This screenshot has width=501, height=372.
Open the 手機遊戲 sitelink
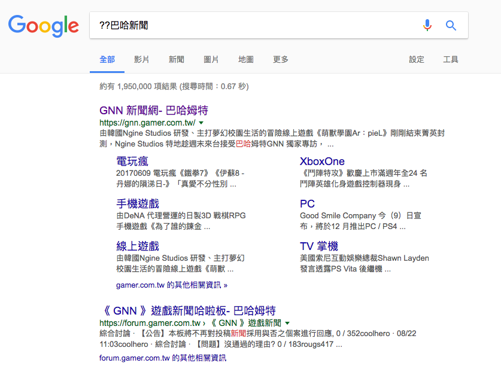pyautogui.click(x=138, y=204)
